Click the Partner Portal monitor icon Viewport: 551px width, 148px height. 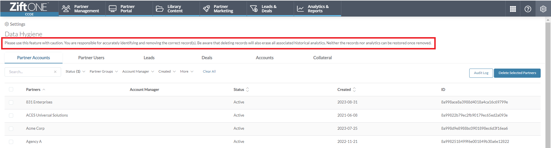(113, 9)
